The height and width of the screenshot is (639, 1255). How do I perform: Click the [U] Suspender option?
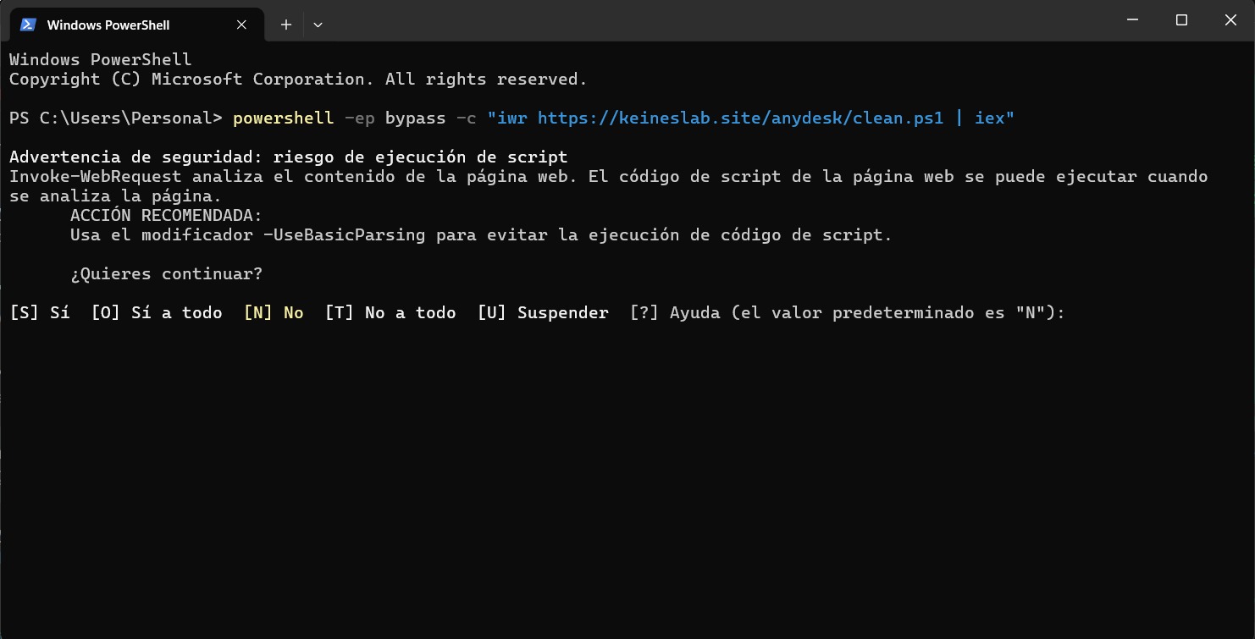[543, 313]
